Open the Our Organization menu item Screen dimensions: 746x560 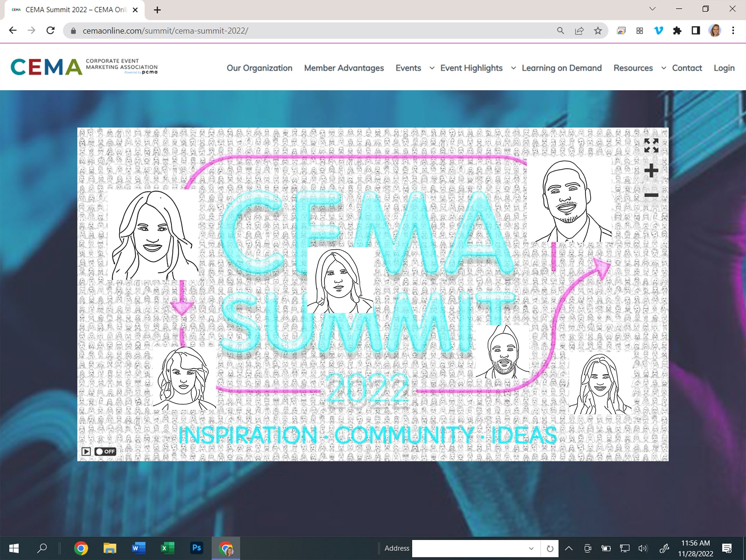pos(260,68)
